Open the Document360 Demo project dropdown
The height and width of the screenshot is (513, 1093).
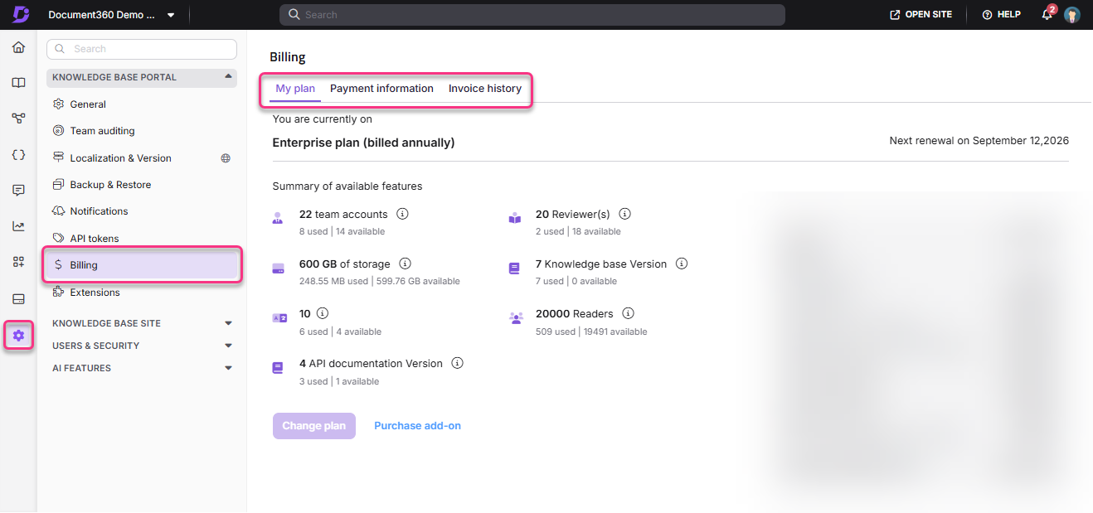click(111, 15)
